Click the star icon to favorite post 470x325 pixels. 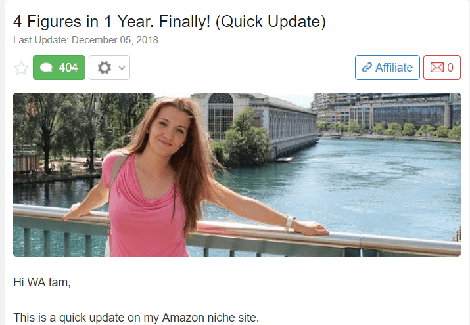21,68
